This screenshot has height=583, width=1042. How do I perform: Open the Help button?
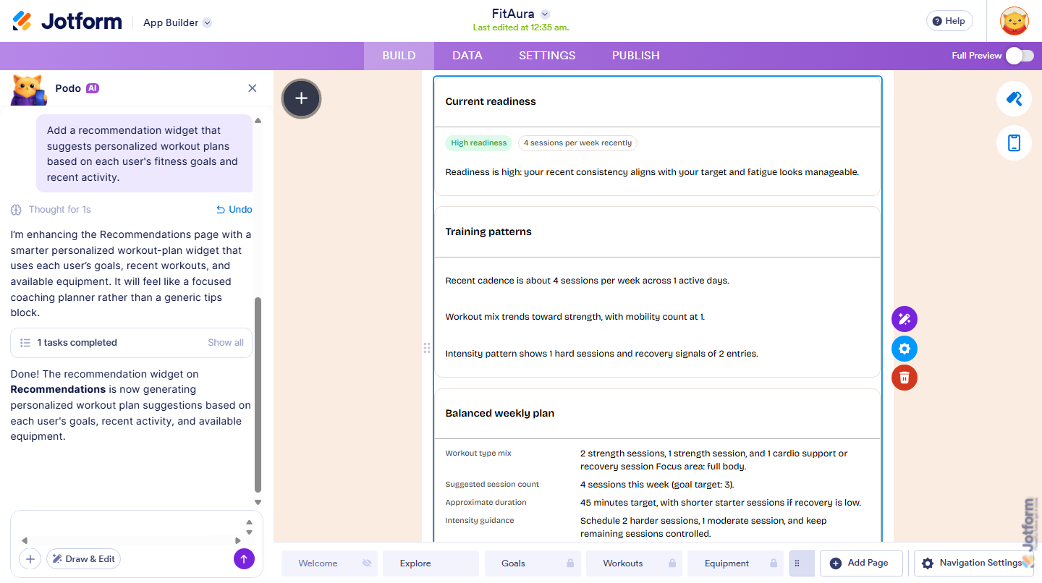[949, 21]
